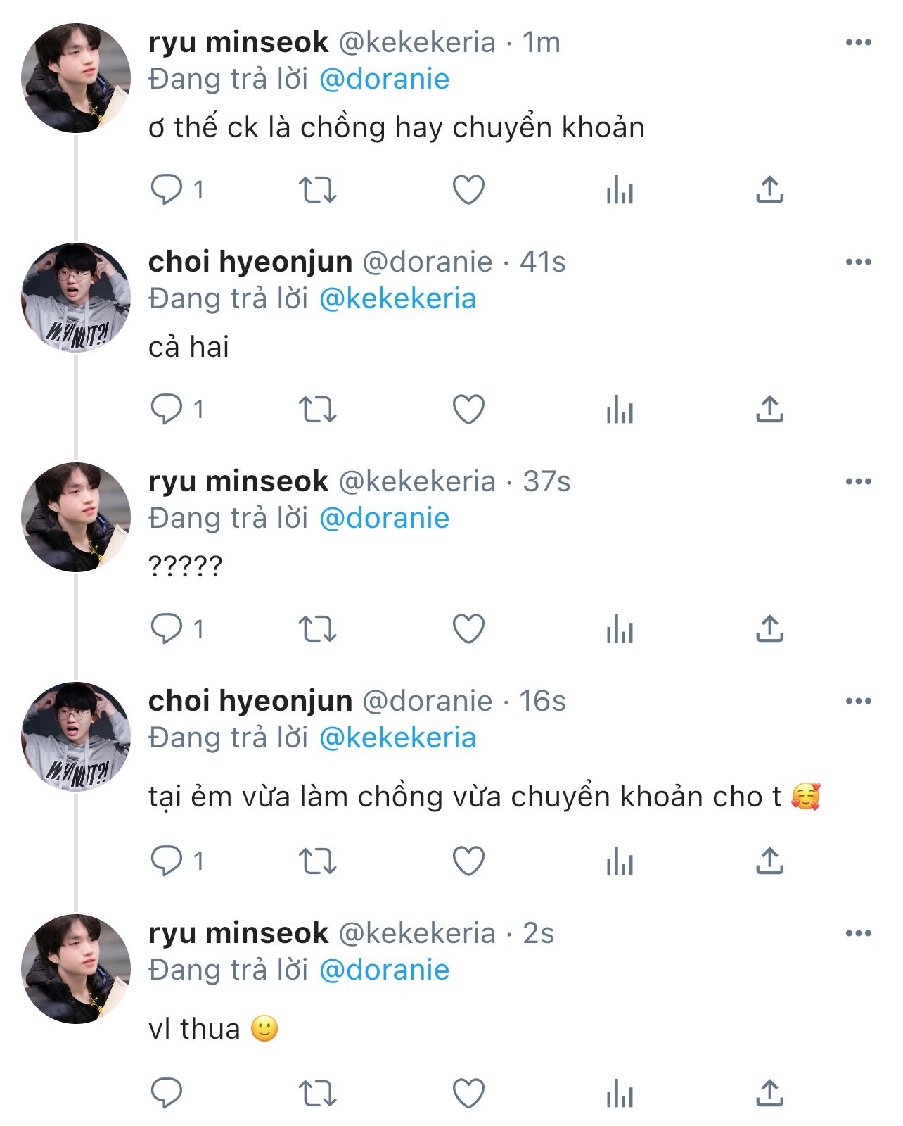Reply to the "ơ thế ck là chồng" tweet
The image size is (903, 1126).
(167, 190)
